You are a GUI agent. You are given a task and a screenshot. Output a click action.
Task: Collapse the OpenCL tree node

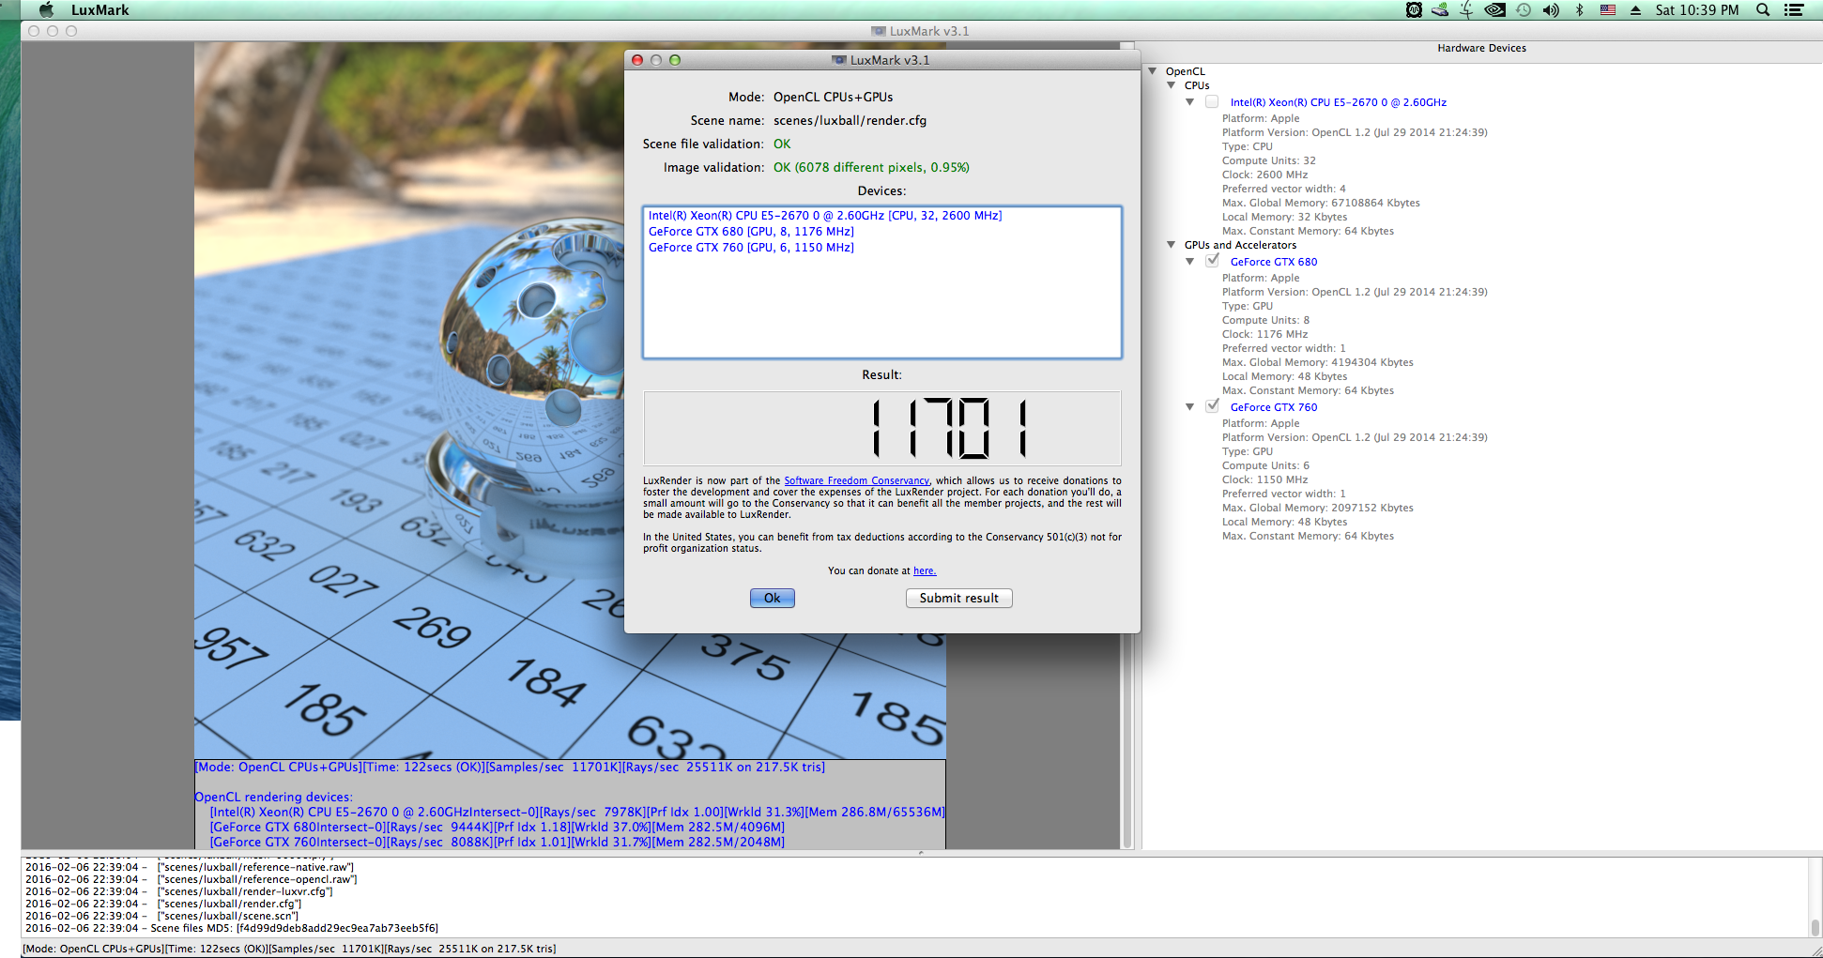(x=1152, y=71)
